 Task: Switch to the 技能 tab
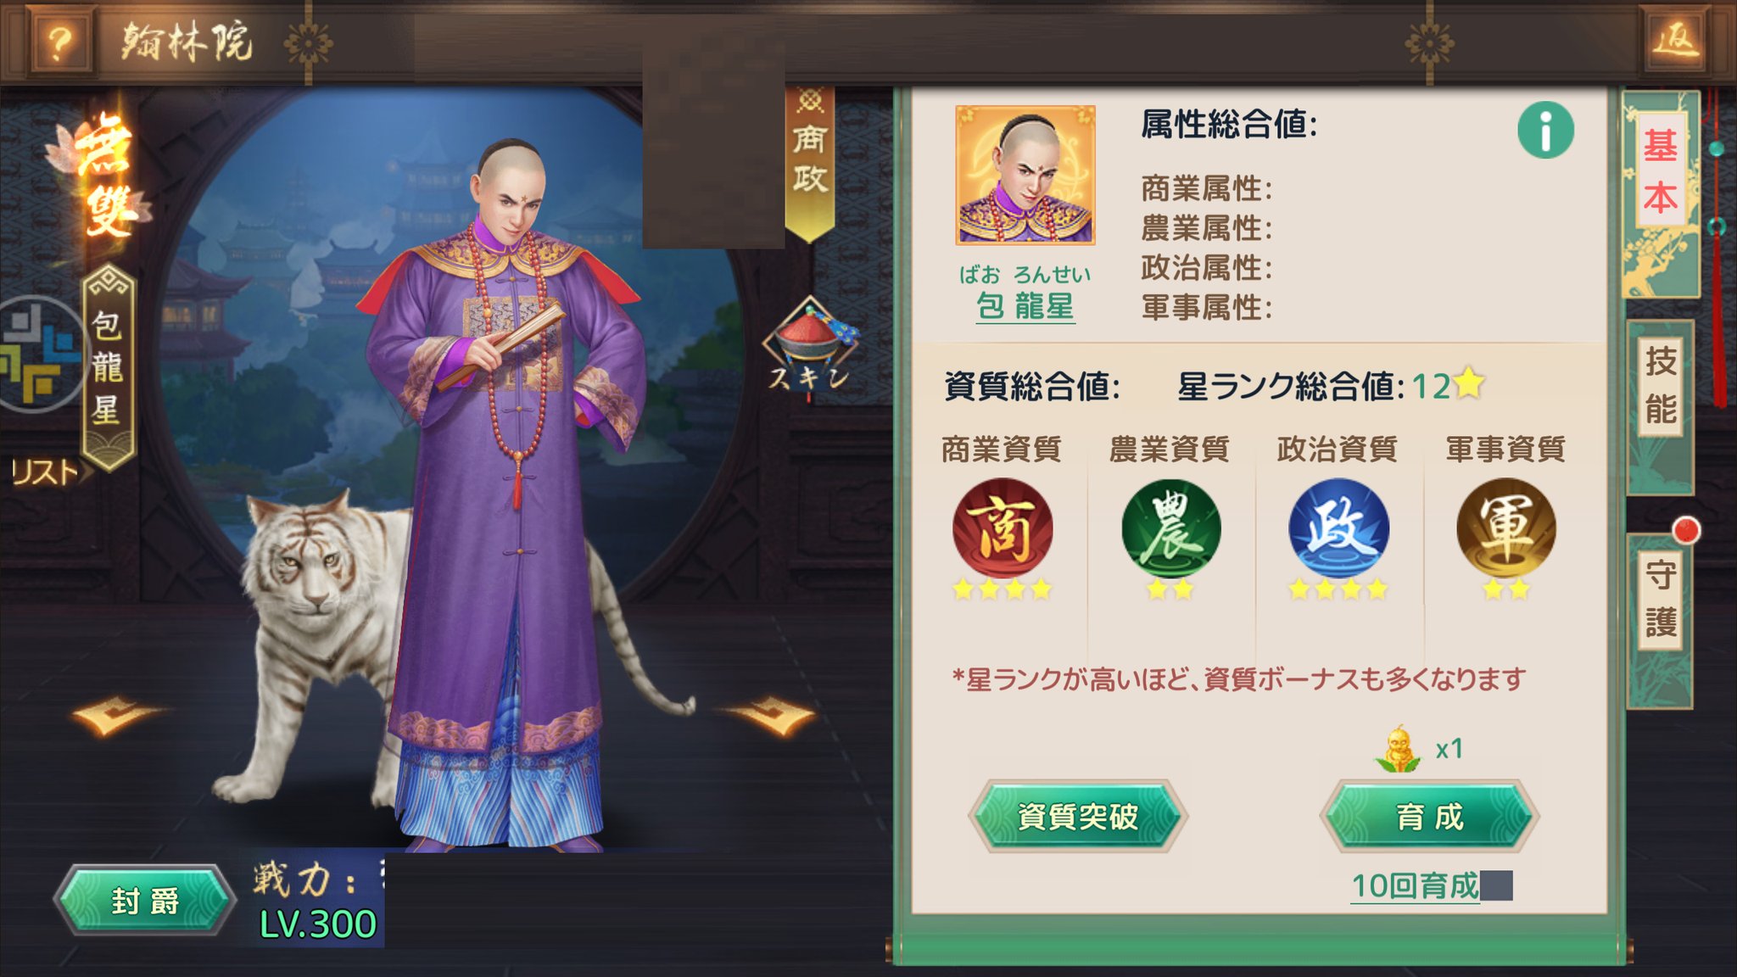(1660, 384)
